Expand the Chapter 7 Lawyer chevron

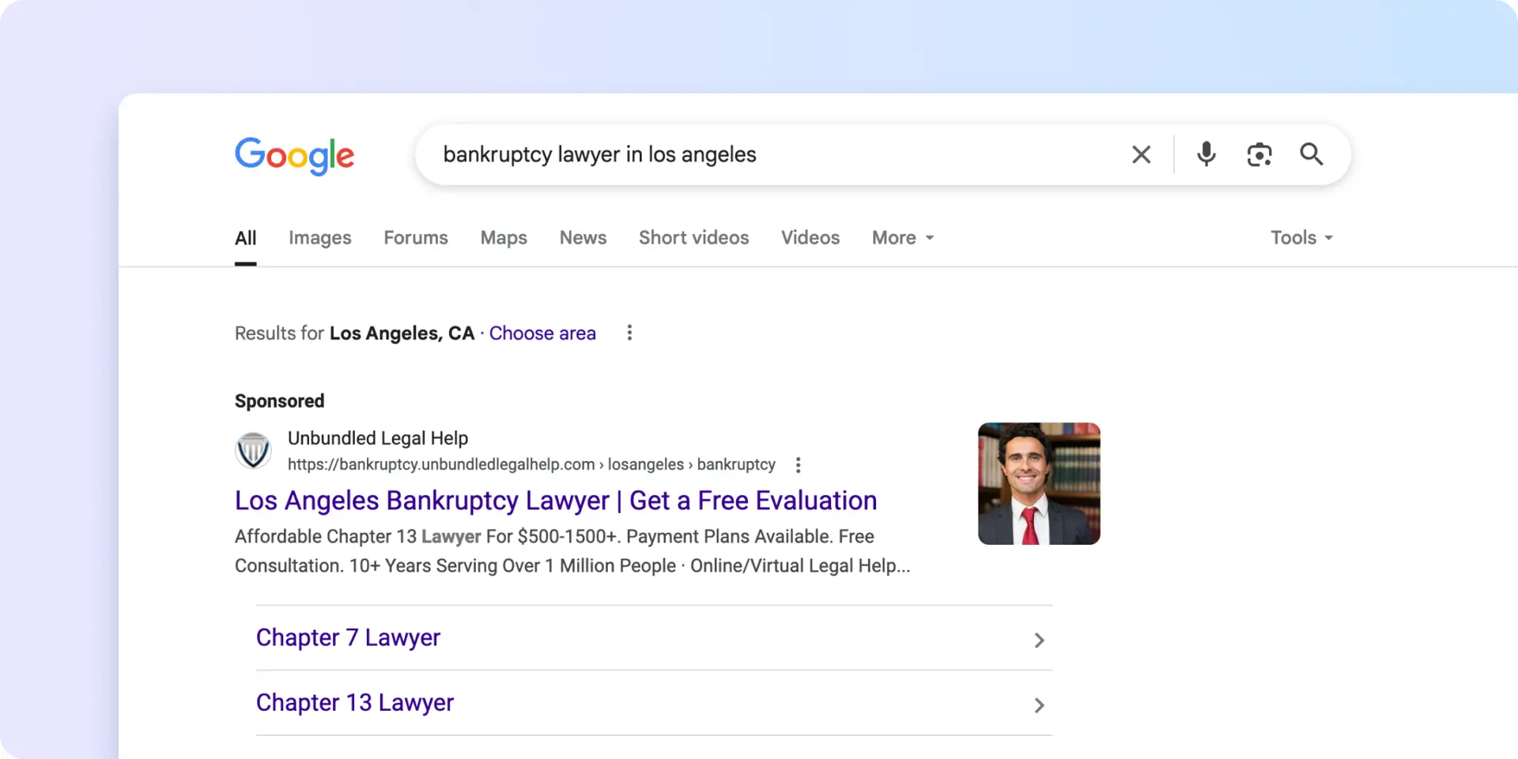[1039, 640]
